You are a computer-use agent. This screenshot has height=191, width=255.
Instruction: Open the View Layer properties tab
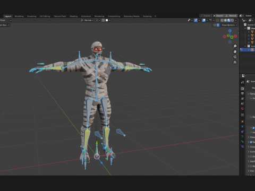pos(242,99)
